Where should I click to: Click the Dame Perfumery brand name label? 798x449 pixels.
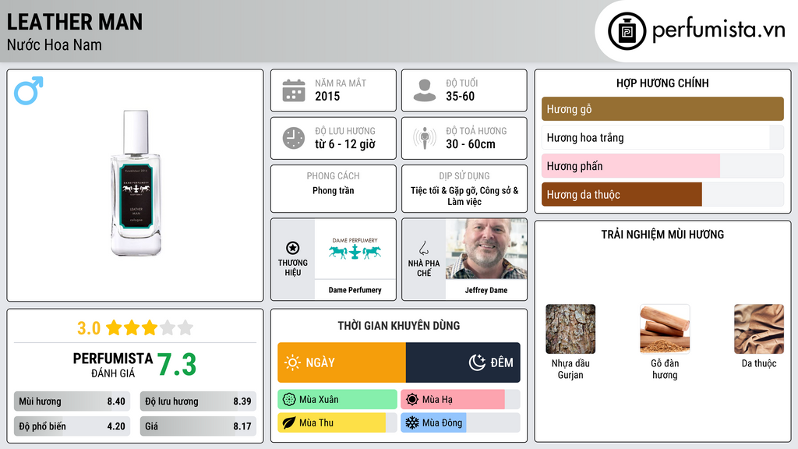(x=355, y=290)
